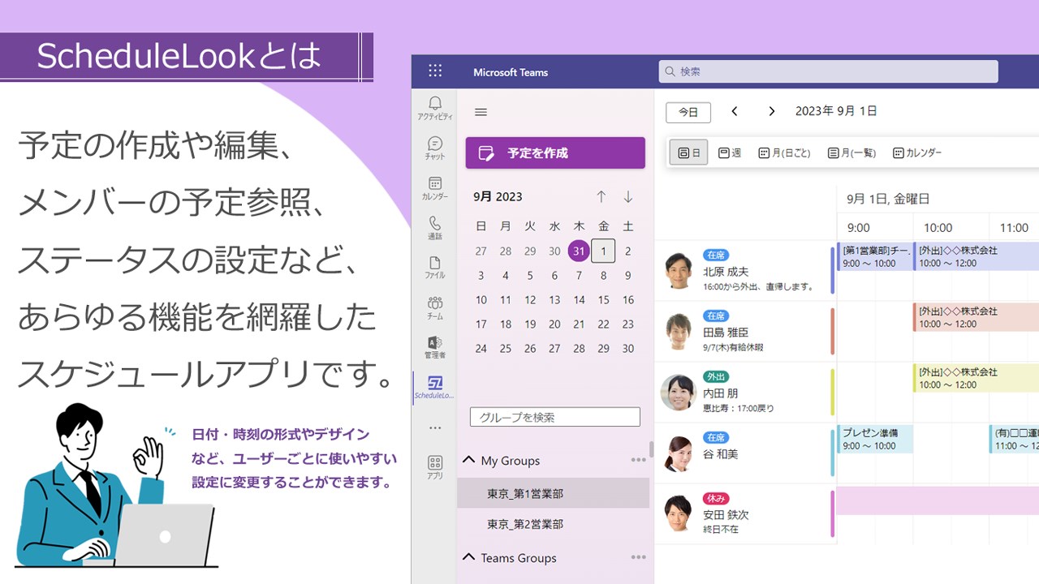Select ScheduleLook app in sidebar
This screenshot has width=1039, height=584.
[x=435, y=388]
